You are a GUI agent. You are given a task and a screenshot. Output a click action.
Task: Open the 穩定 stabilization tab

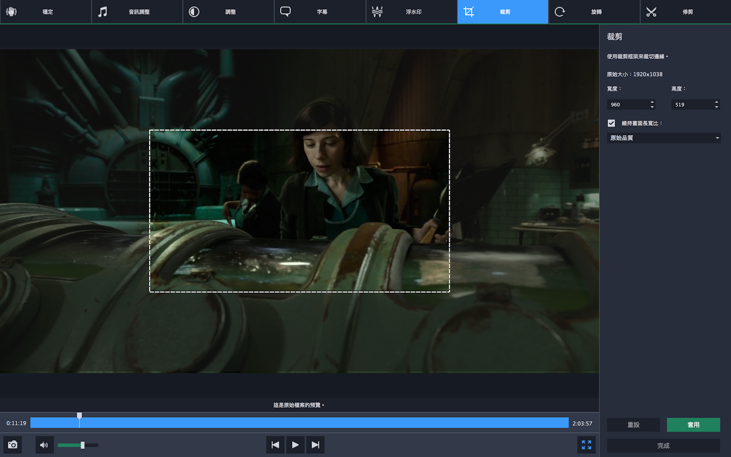pyautogui.click(x=46, y=12)
